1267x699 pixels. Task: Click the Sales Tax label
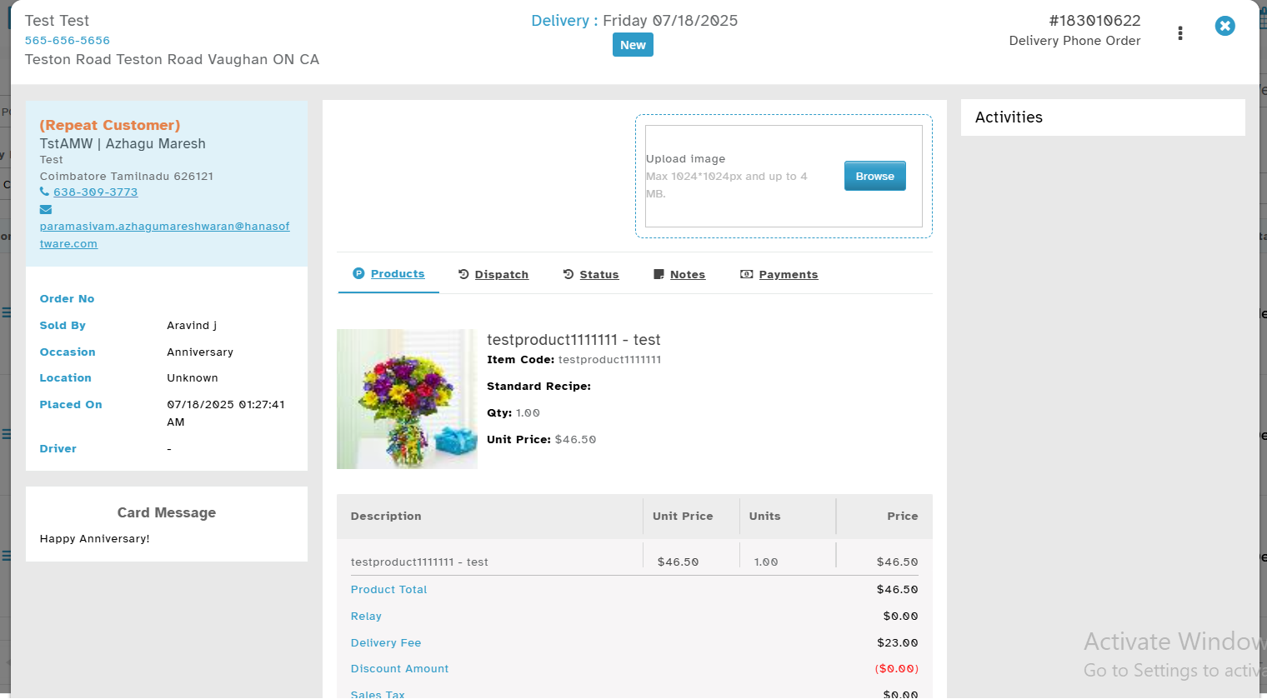click(378, 694)
